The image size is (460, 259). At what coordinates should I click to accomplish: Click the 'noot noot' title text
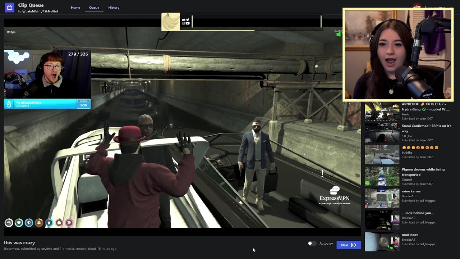pos(410,235)
